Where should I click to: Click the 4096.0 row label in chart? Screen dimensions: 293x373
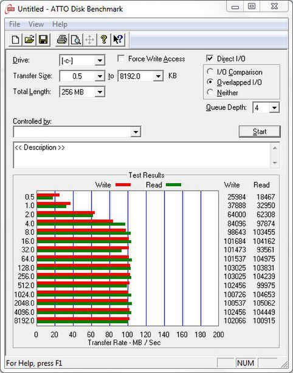pyautogui.click(x=24, y=312)
